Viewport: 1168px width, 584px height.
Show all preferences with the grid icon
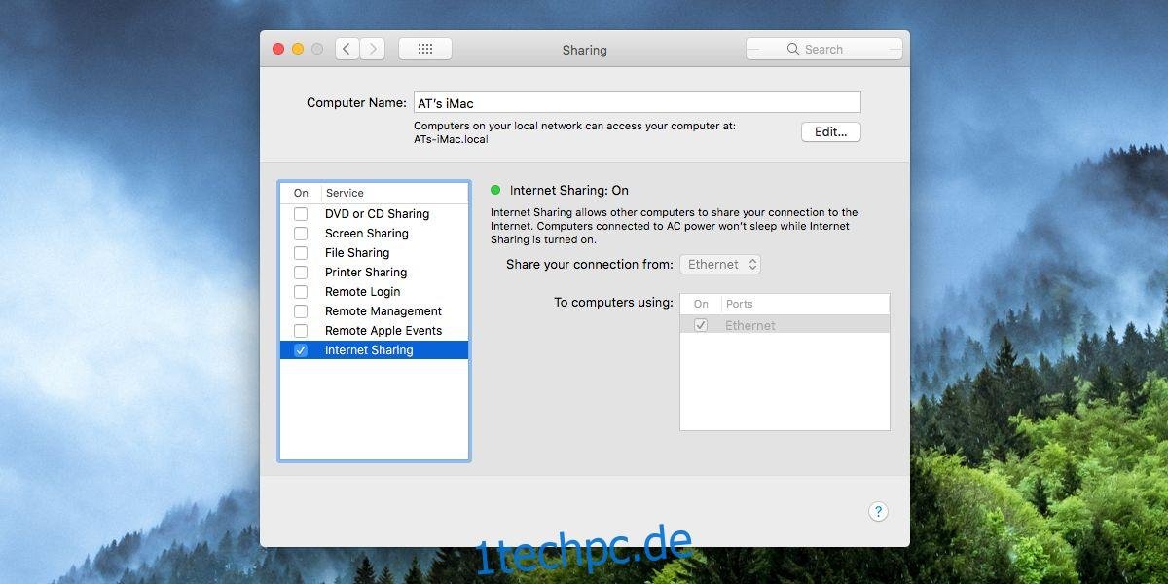(425, 49)
